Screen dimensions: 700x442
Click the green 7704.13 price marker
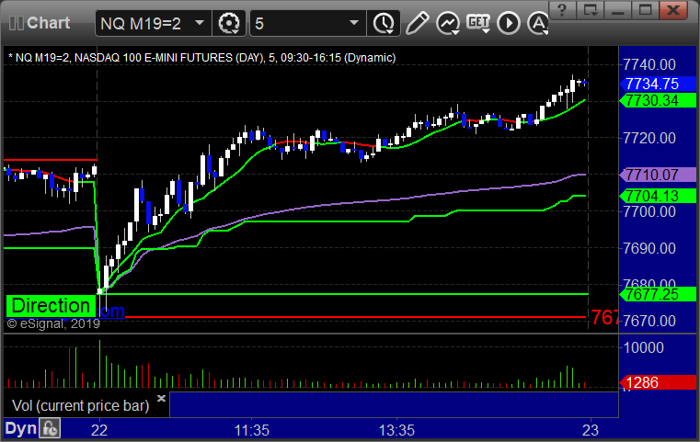(658, 196)
